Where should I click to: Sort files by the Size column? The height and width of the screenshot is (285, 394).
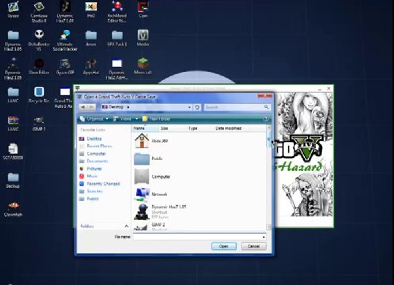point(173,128)
